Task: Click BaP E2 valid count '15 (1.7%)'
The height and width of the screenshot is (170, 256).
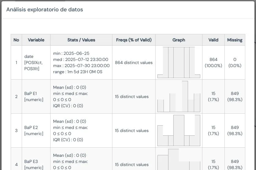Action: 213,130
